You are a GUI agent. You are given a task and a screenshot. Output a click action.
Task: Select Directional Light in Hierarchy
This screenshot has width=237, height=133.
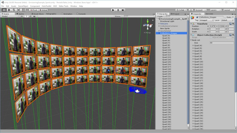167,21
